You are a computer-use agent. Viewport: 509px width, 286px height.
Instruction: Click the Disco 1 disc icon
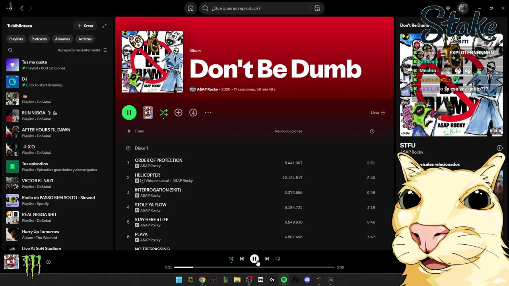[x=128, y=148]
